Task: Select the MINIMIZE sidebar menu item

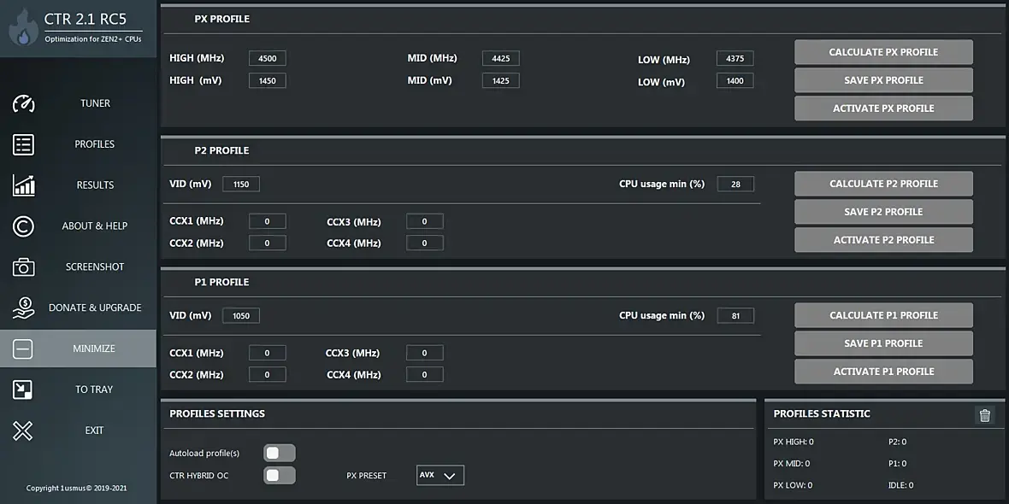Action: (x=79, y=349)
